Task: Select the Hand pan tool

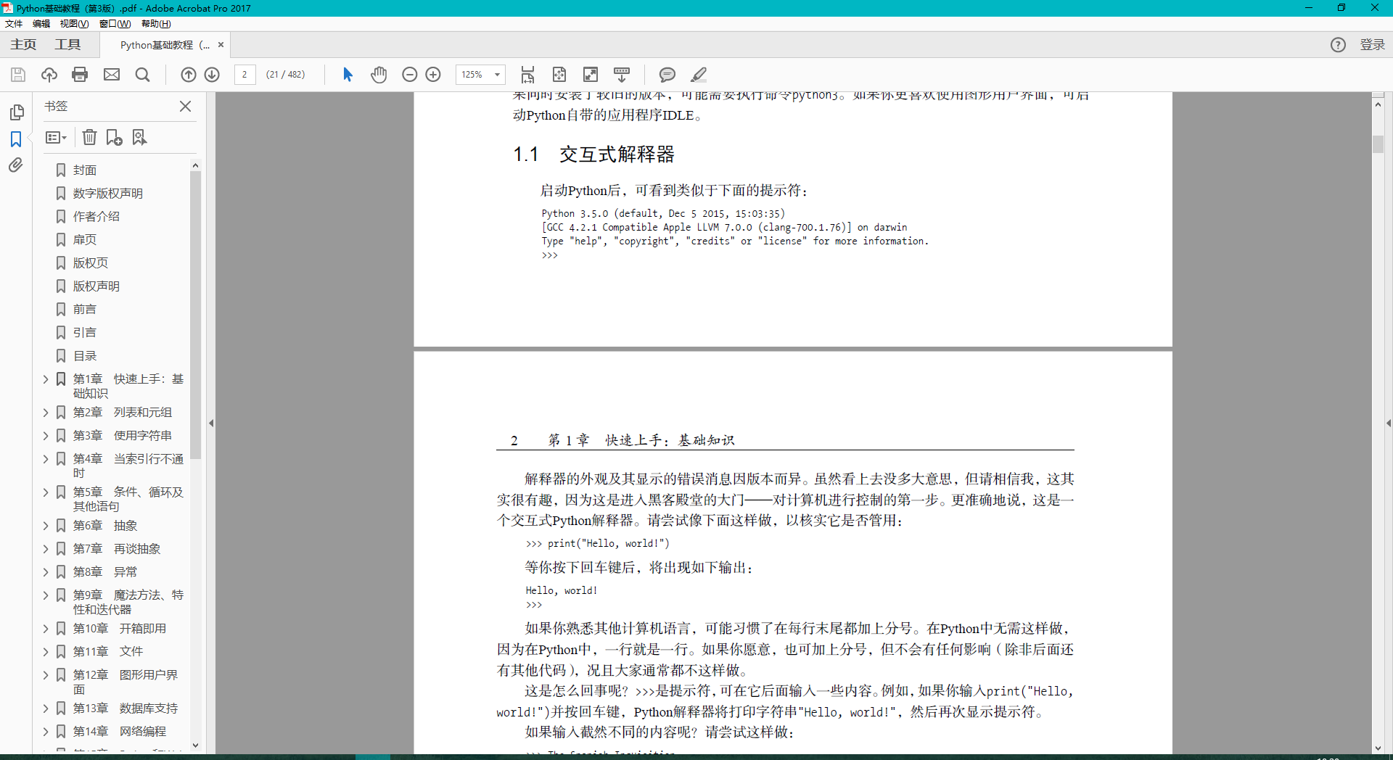Action: pyautogui.click(x=379, y=75)
